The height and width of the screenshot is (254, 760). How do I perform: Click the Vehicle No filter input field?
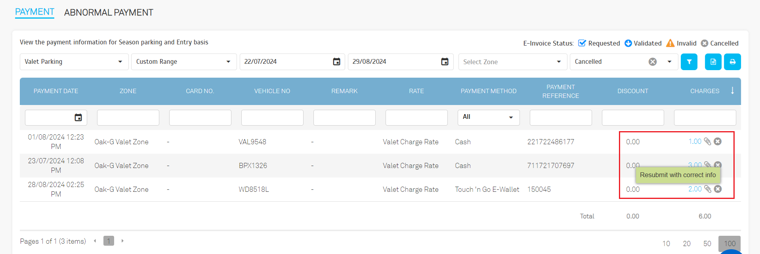[x=272, y=118]
